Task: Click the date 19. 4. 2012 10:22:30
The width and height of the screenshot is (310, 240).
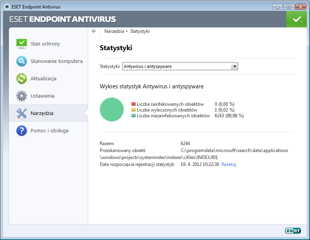Action: click(200, 164)
